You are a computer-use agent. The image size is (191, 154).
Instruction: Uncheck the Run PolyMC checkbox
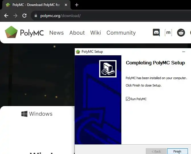tap(128, 99)
